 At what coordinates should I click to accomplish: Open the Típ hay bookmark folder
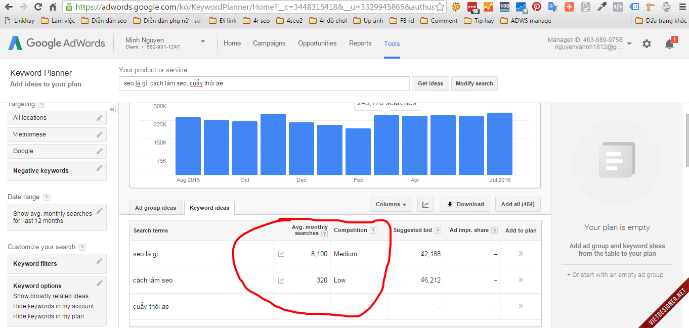click(479, 21)
